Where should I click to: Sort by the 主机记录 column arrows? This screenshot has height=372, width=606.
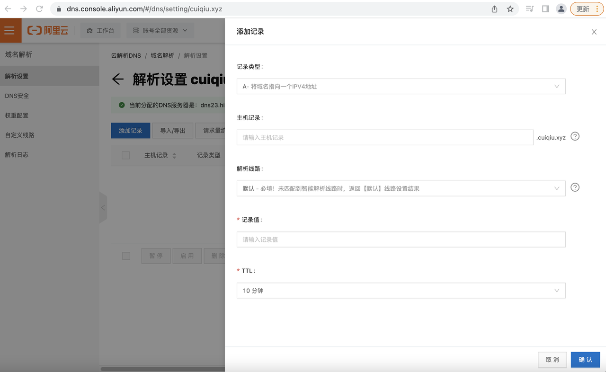(174, 156)
